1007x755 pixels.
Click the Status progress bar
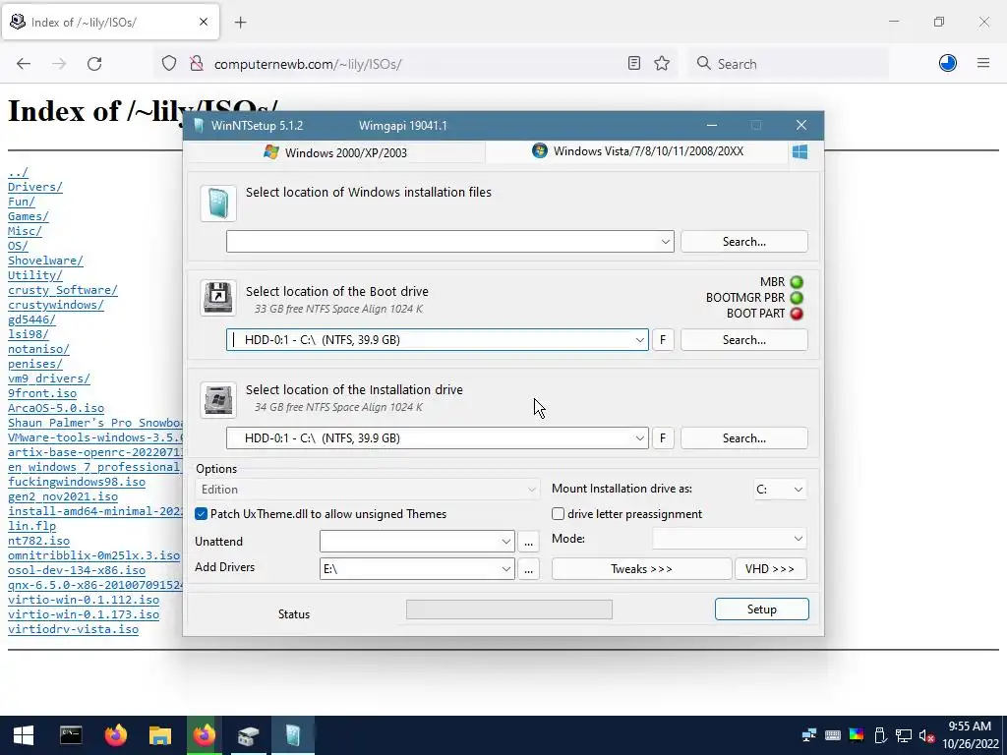pyautogui.click(x=509, y=610)
